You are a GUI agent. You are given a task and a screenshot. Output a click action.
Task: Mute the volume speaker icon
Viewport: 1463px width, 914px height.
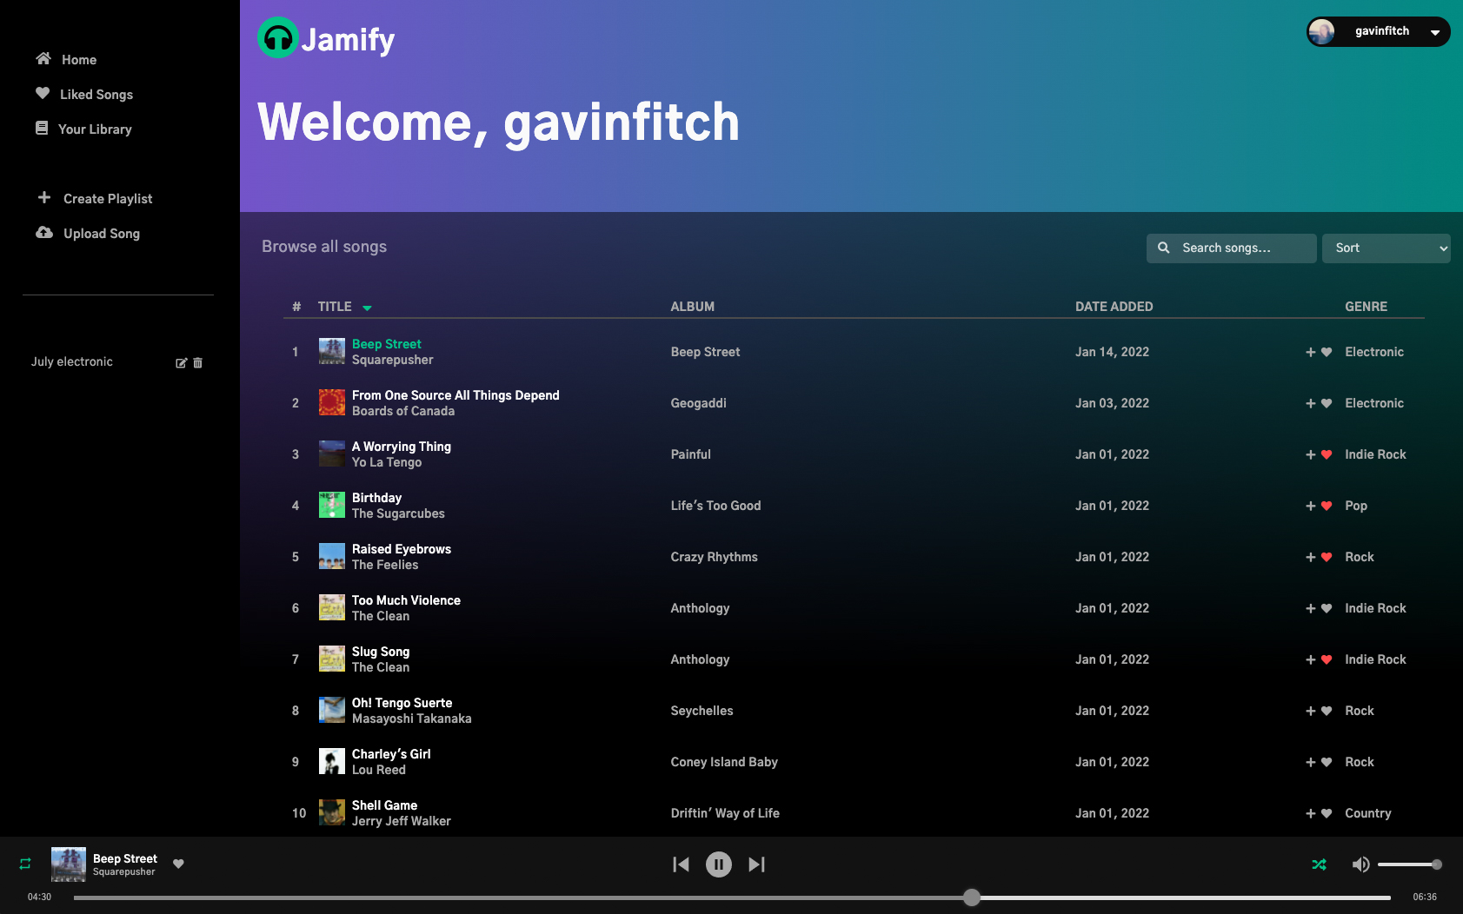click(x=1360, y=864)
